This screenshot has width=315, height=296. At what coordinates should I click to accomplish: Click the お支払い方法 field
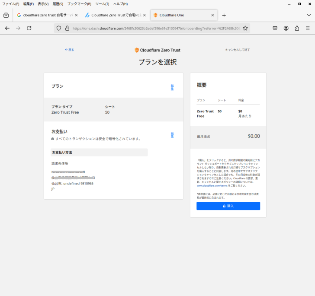[x=99, y=152]
